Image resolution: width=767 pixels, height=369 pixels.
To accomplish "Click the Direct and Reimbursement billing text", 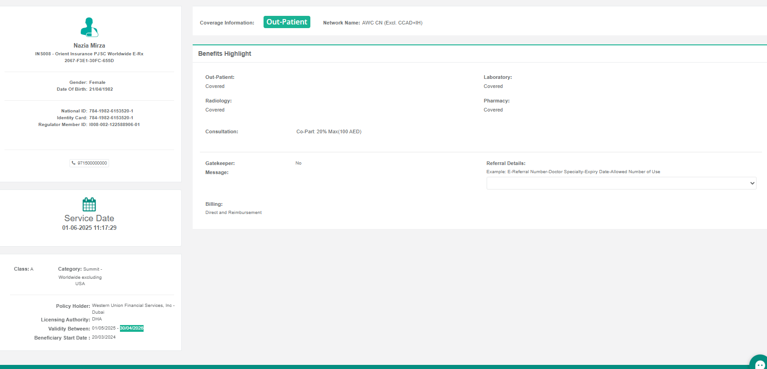I will 233,213.
